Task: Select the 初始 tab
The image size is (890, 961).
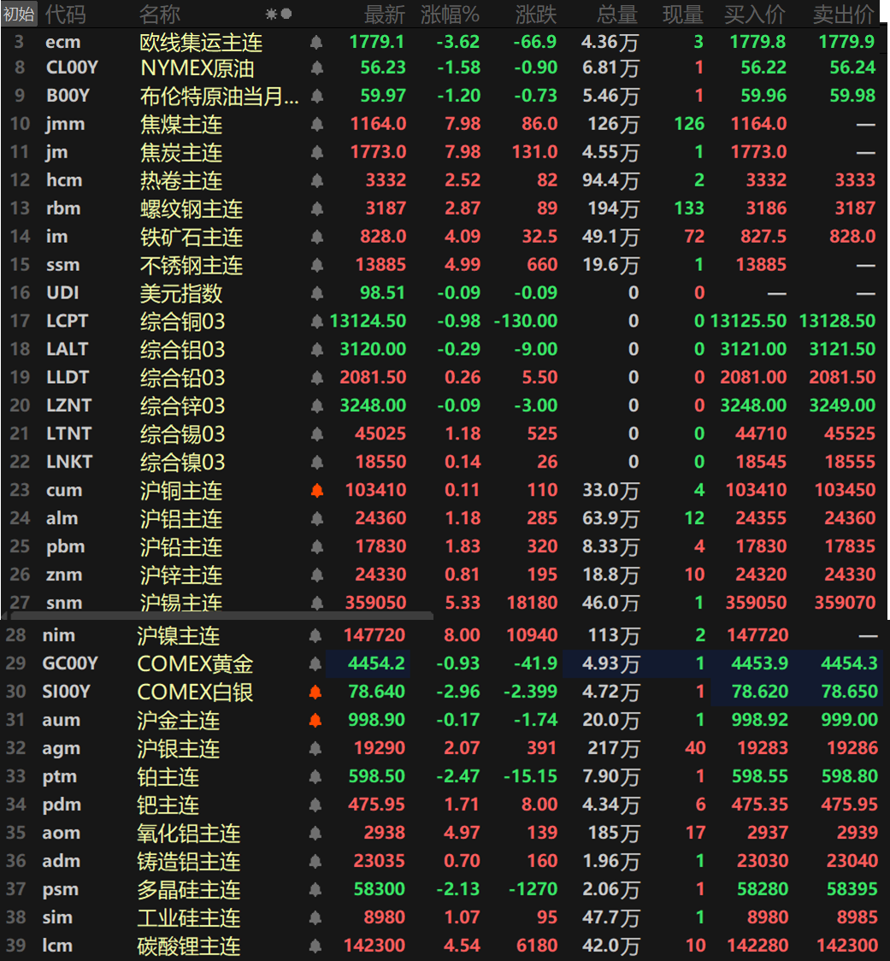Action: pos(19,14)
